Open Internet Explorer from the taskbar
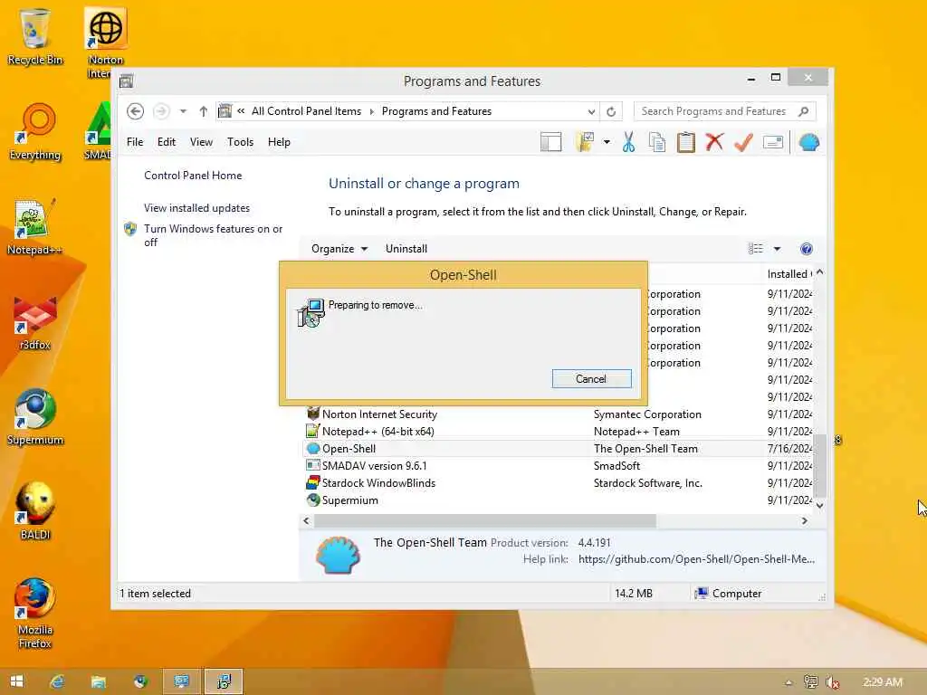This screenshot has width=927, height=695. 57,681
